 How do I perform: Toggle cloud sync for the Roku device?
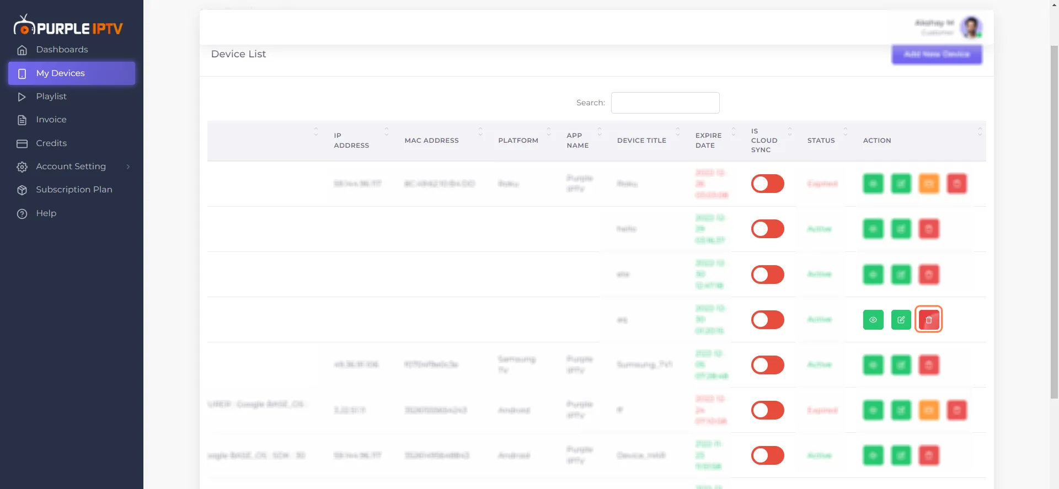(768, 184)
